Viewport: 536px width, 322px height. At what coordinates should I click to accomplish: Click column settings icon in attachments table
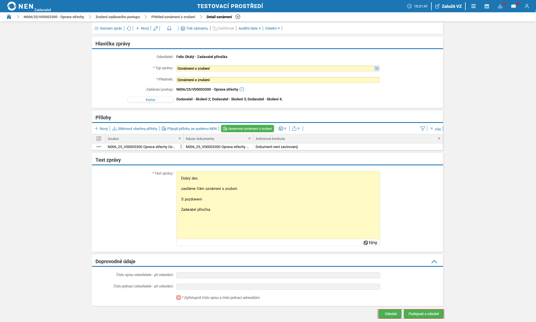coord(99,139)
